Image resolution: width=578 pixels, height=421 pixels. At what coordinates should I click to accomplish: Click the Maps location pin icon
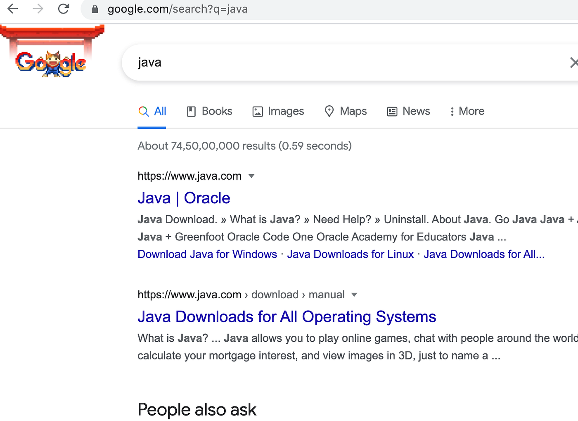(x=329, y=111)
